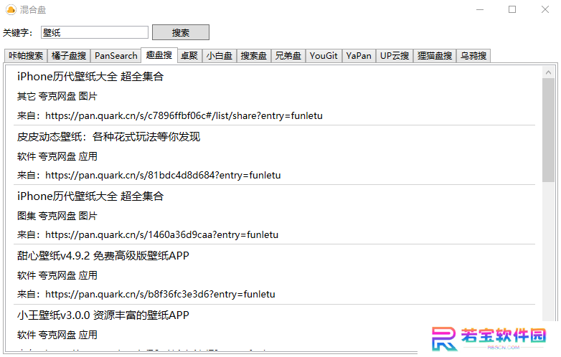Select result 甜心壁纸v4.9.2 免费高级版壁纸APP
The width and height of the screenshot is (561, 357).
[x=103, y=256]
